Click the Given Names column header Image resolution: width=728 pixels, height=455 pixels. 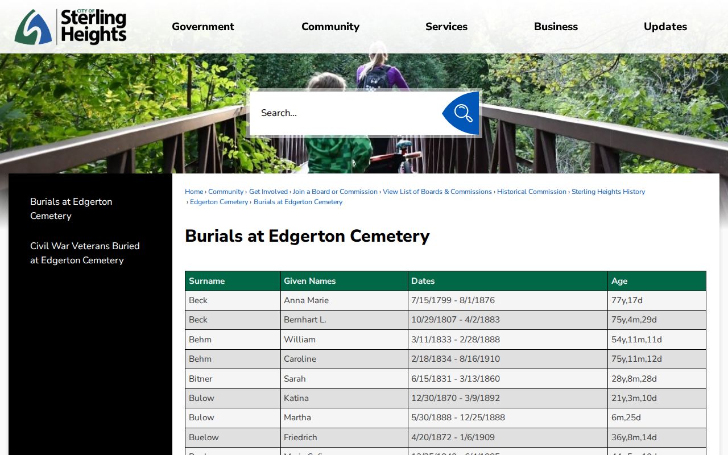click(345, 281)
